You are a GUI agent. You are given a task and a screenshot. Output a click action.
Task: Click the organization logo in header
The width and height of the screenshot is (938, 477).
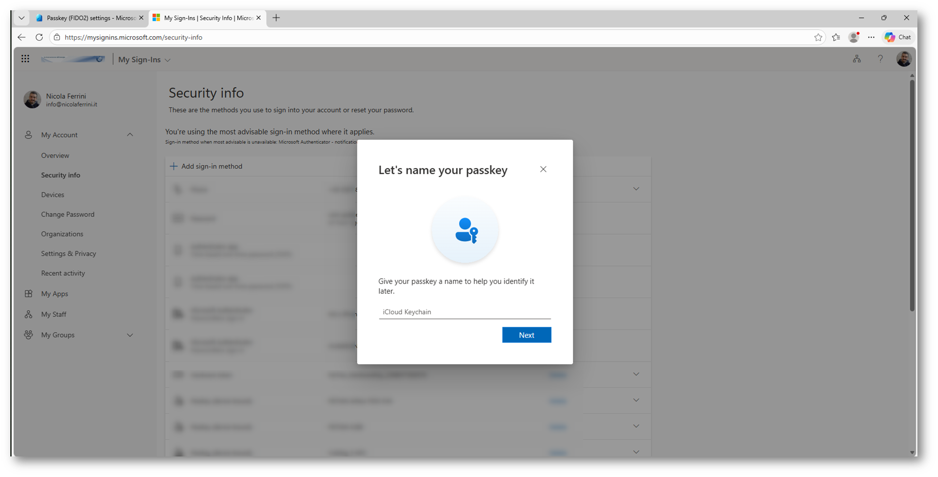pos(73,59)
